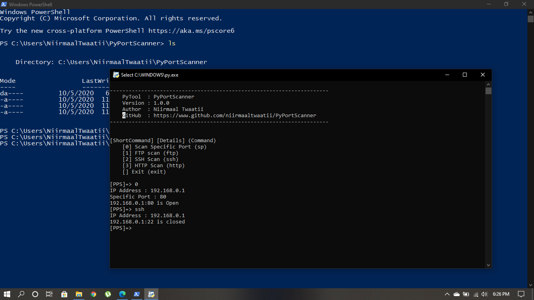Screen dimensions: 534x300
Task: Open taskbar Search magnifier
Action: point(21,294)
